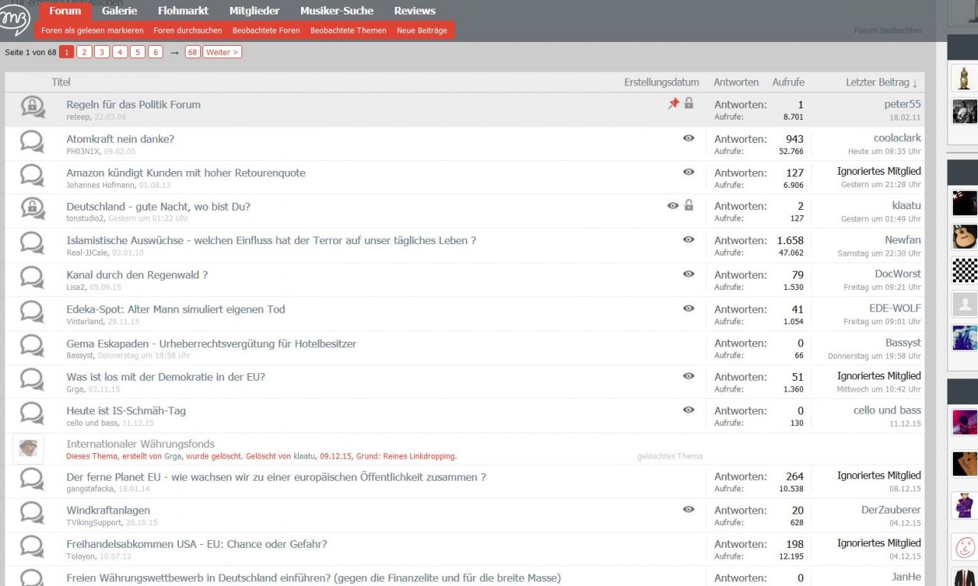Open Beobachtete Themen
978x586 pixels.
[348, 31]
